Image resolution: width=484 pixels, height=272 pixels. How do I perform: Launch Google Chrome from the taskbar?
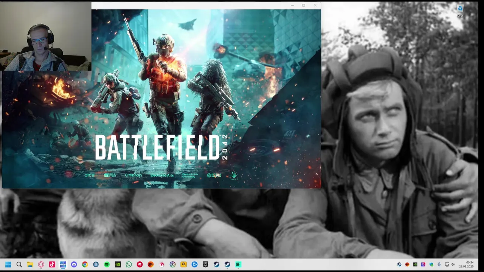(x=85, y=264)
